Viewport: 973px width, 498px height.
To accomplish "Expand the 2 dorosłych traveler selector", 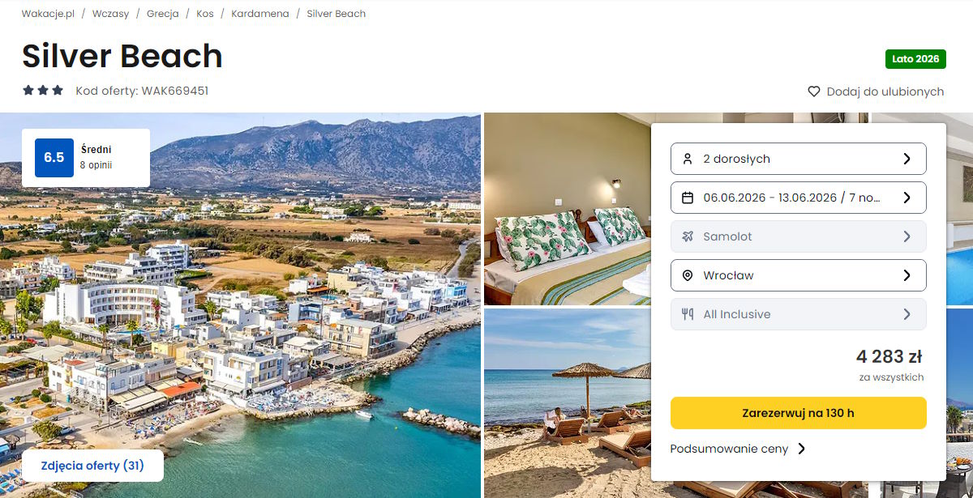I will click(x=798, y=159).
